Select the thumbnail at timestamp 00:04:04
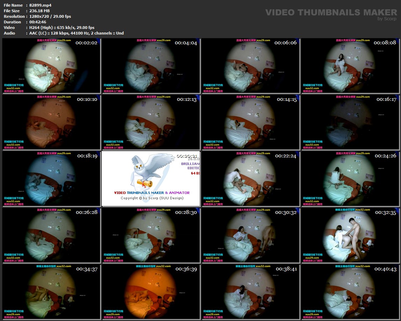 pyautogui.click(x=151, y=66)
